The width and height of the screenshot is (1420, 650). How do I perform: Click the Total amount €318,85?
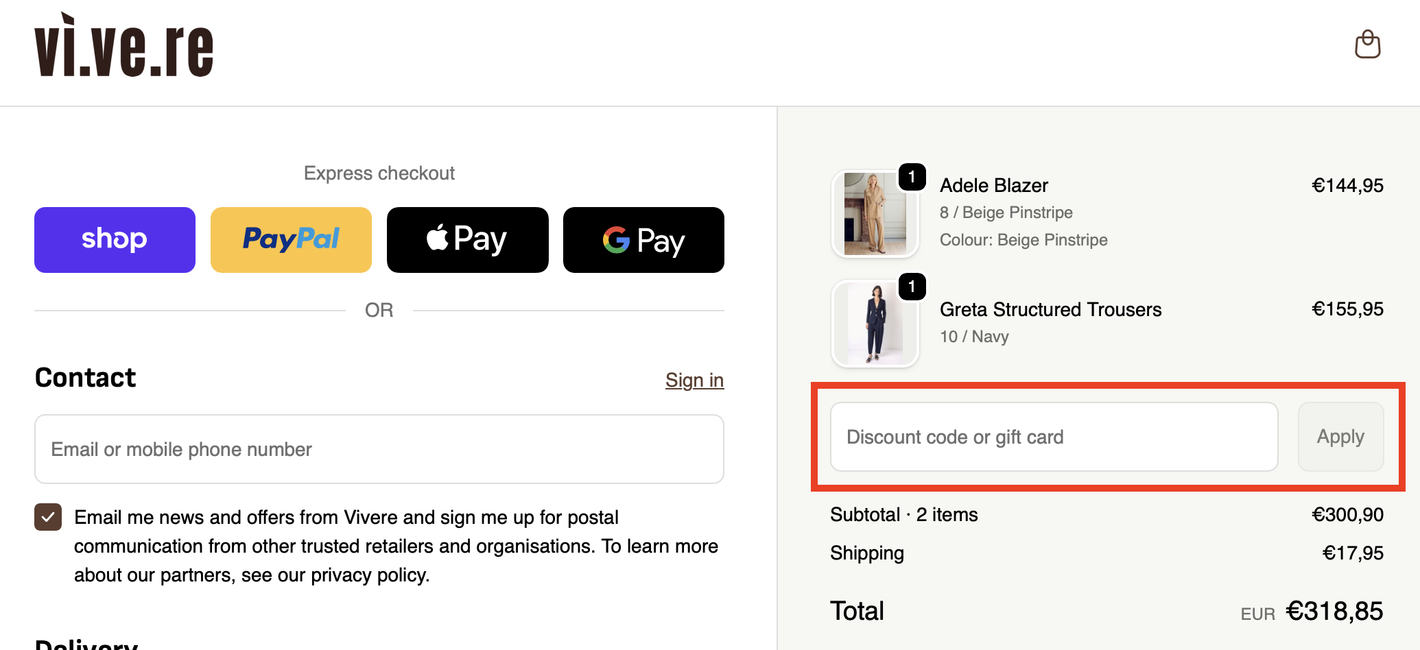(x=1334, y=611)
